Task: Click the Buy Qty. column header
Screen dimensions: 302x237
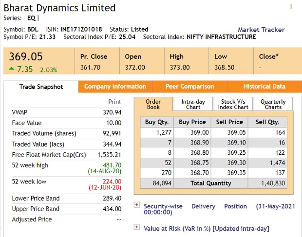Action: (x=157, y=122)
